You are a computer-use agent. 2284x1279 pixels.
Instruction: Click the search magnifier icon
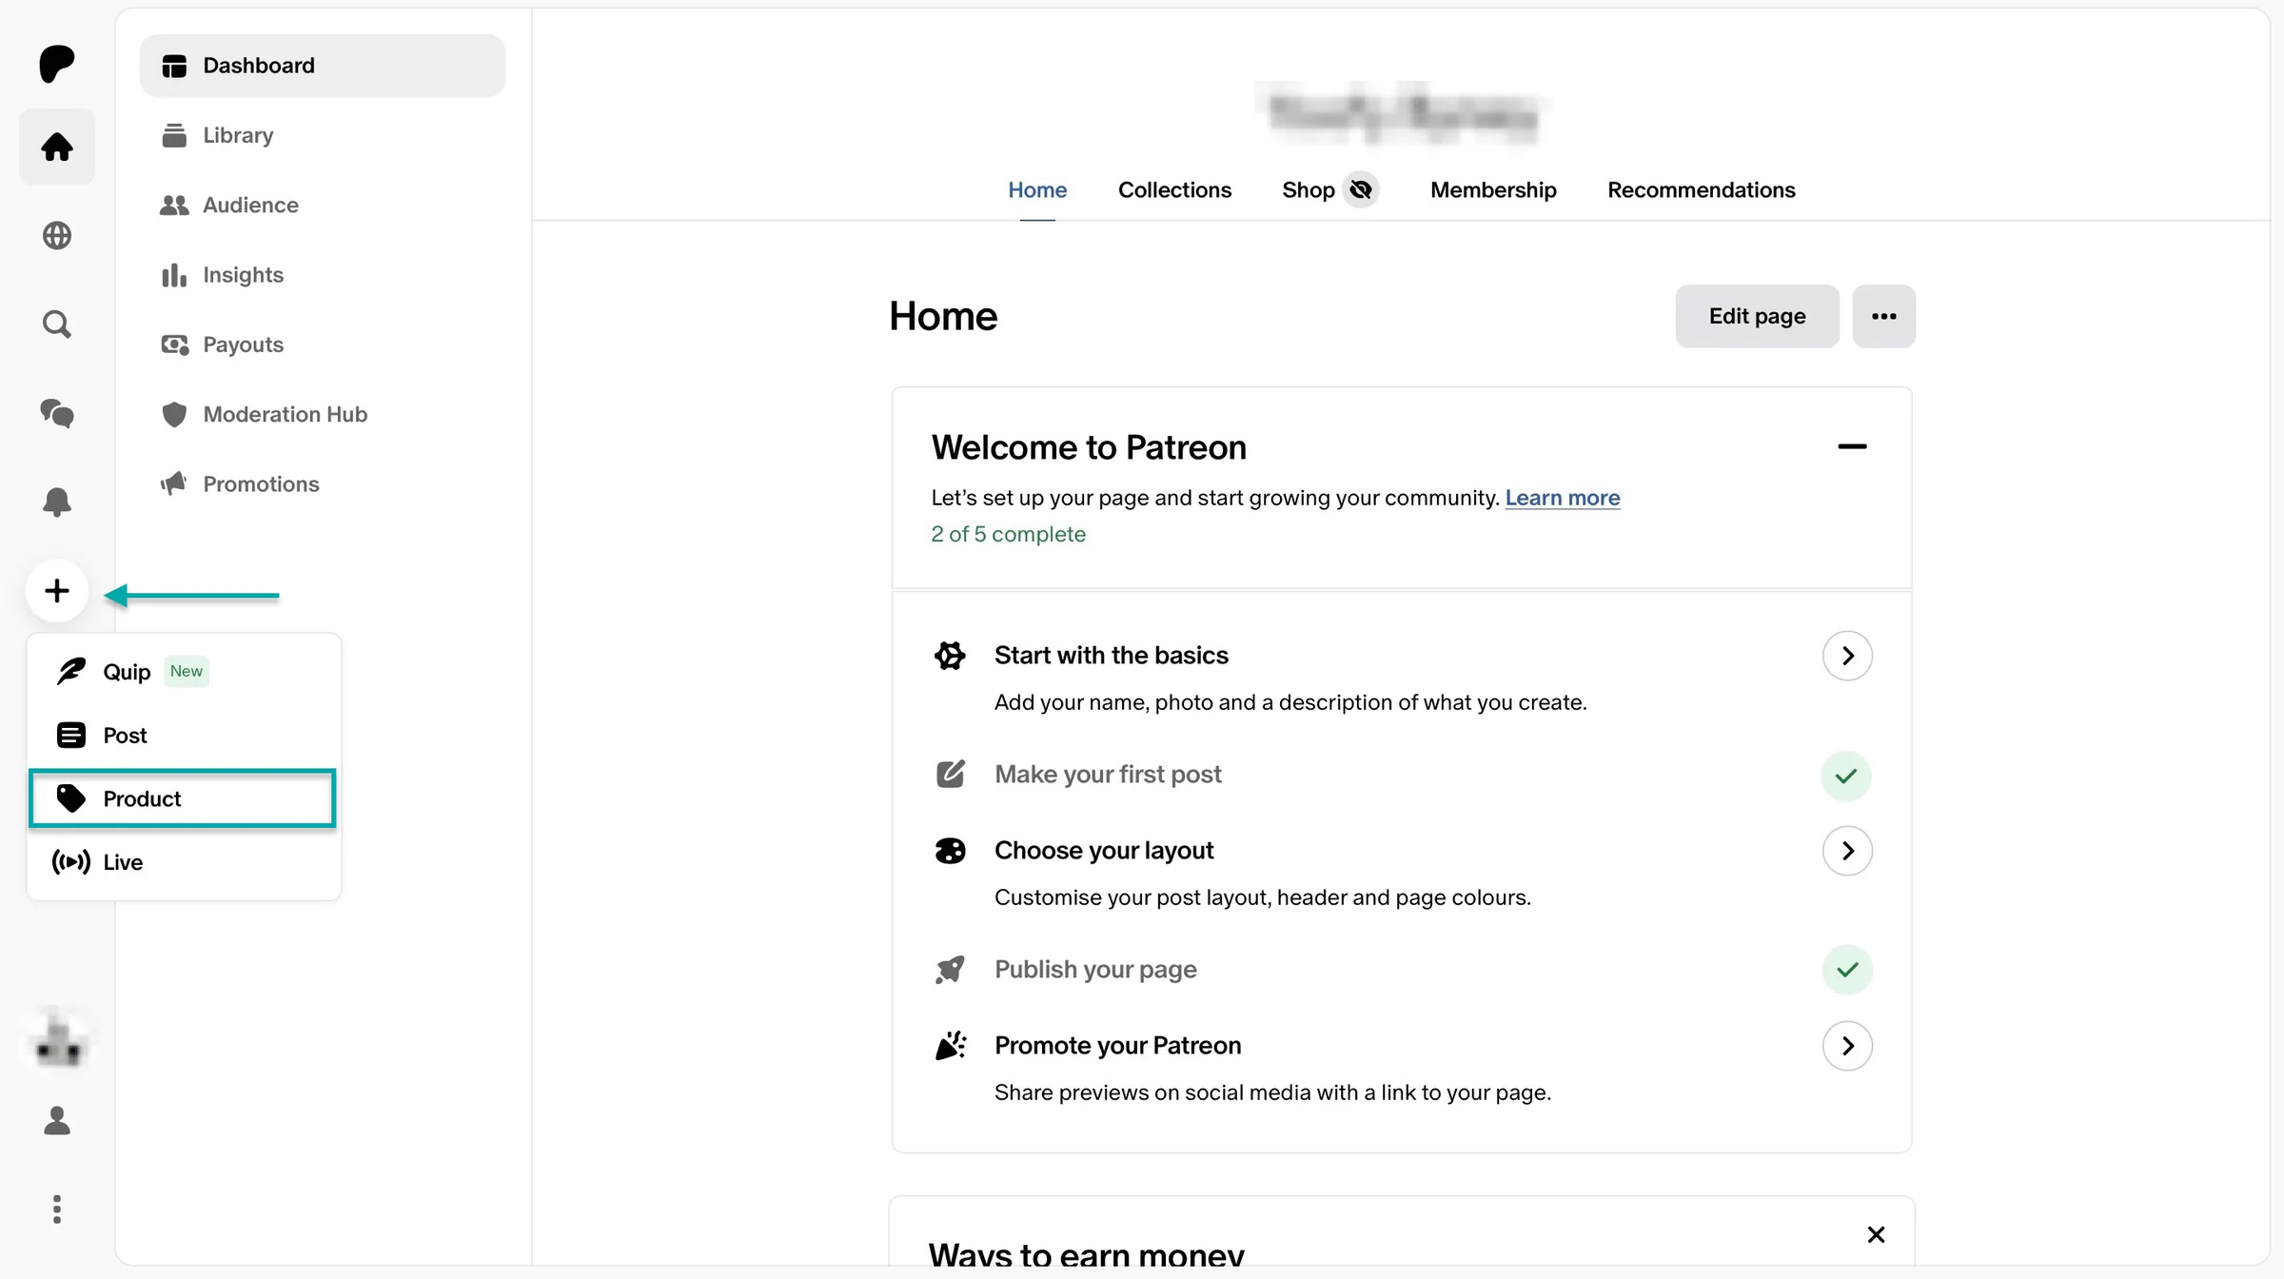click(57, 325)
